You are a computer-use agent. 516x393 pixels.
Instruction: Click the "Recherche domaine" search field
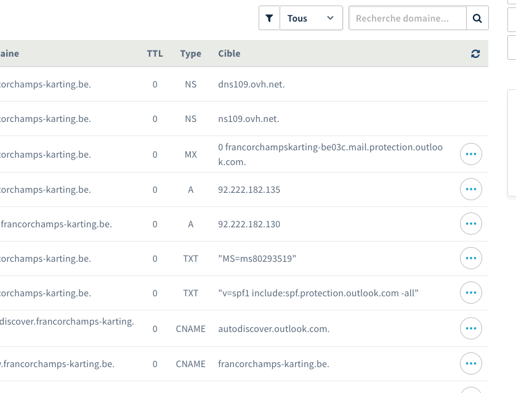coord(407,18)
